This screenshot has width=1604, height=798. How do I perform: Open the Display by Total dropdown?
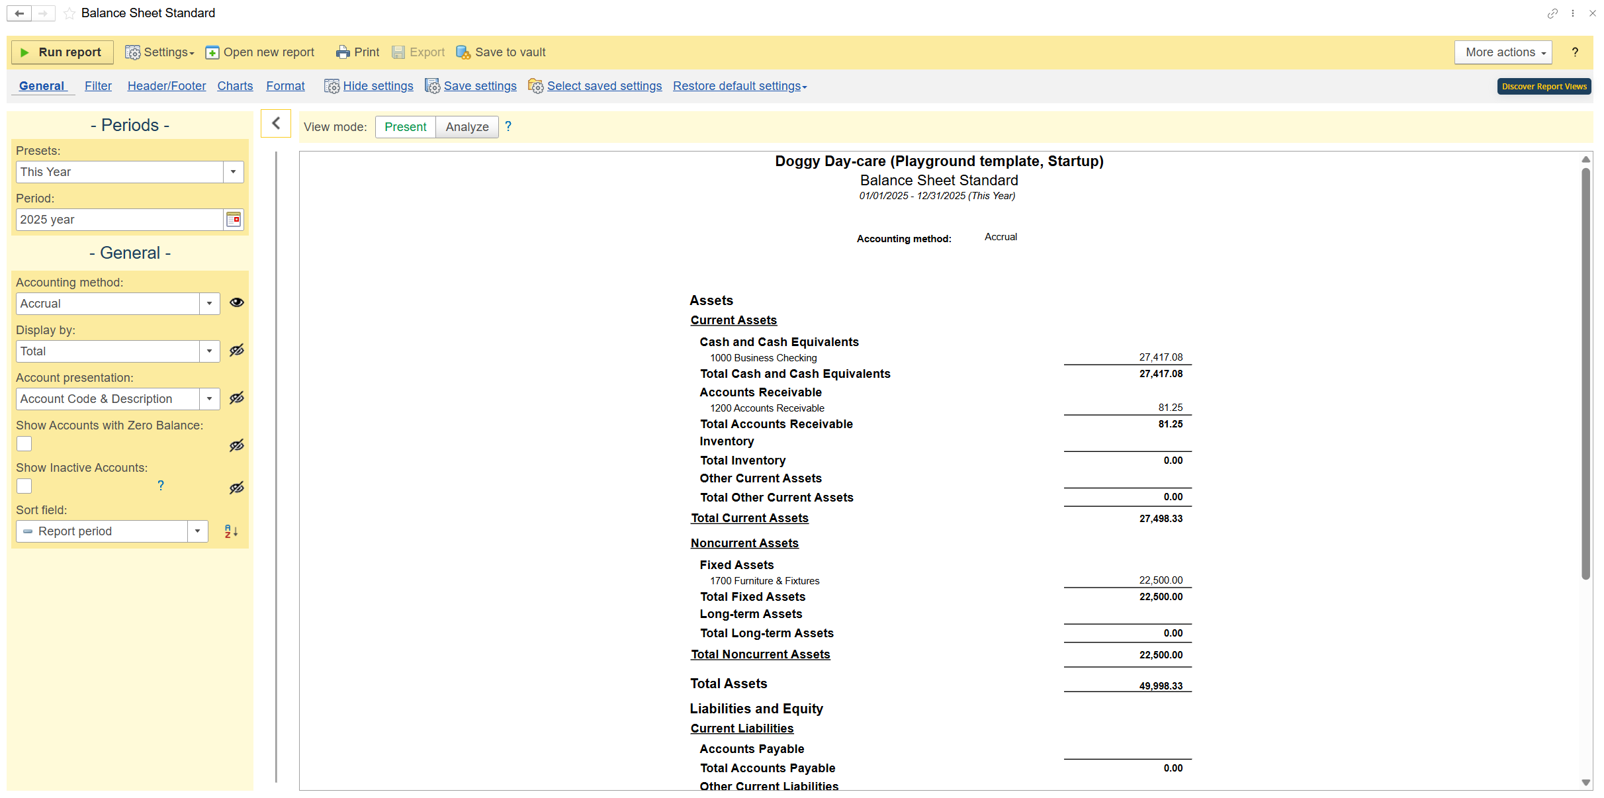click(209, 351)
